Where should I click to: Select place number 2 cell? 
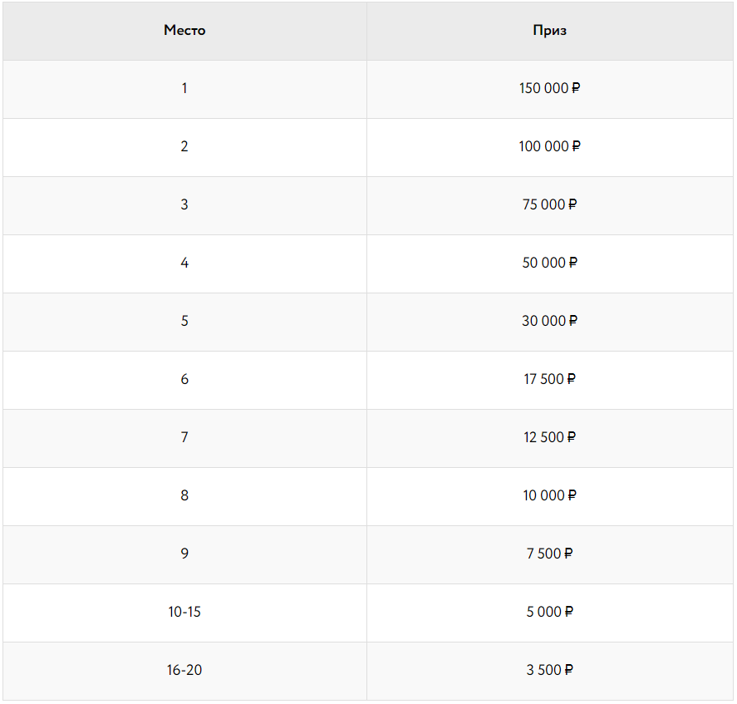184,146
